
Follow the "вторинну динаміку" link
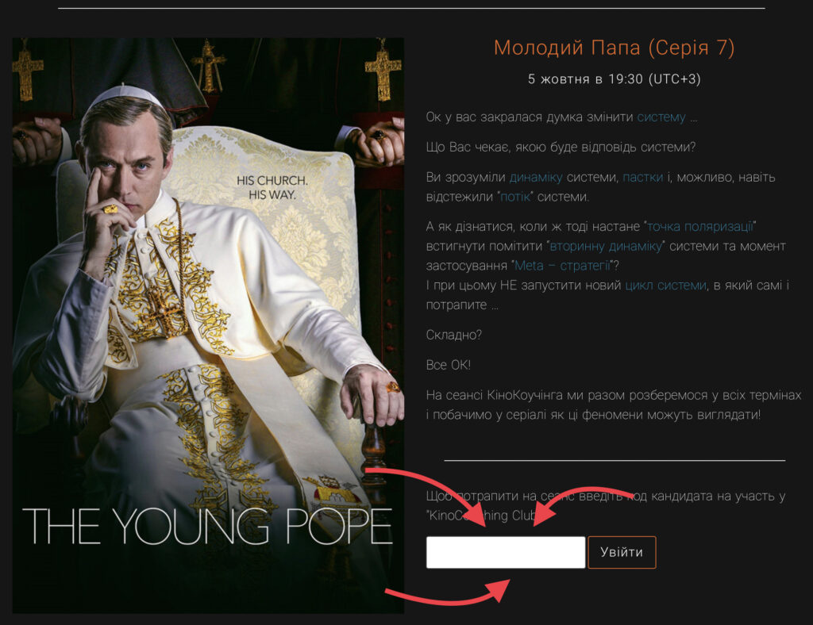point(606,246)
